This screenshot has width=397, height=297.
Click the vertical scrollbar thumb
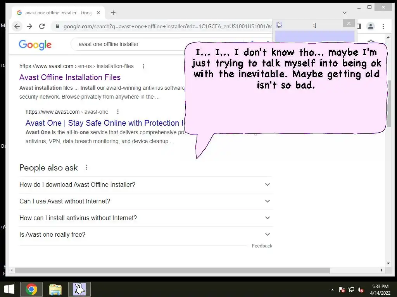click(388, 104)
